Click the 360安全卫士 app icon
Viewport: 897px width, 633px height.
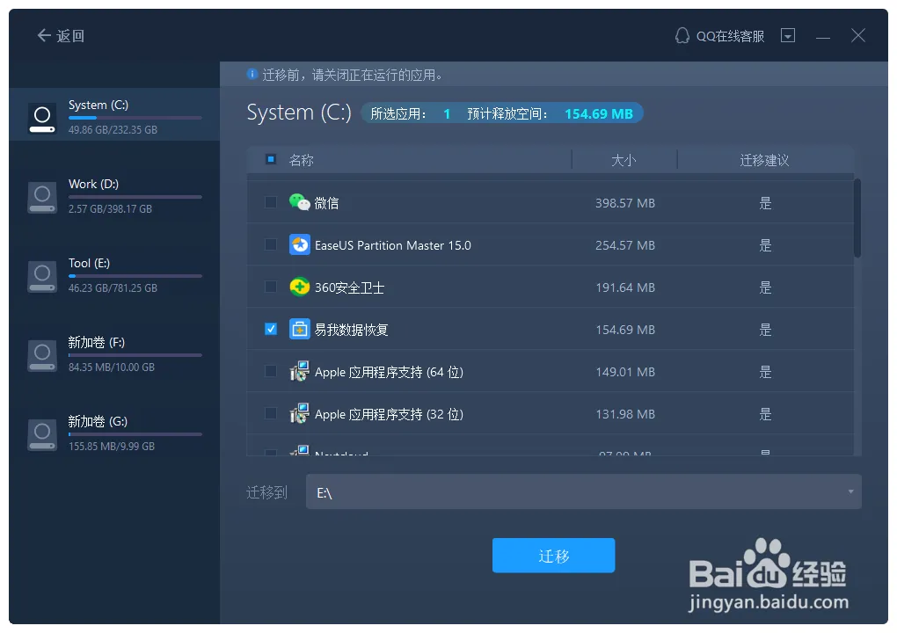click(298, 287)
